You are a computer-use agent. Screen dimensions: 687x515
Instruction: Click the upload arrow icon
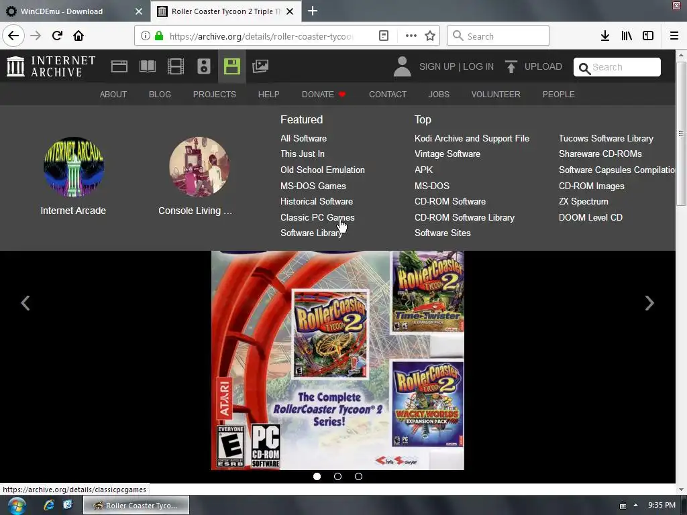511,66
